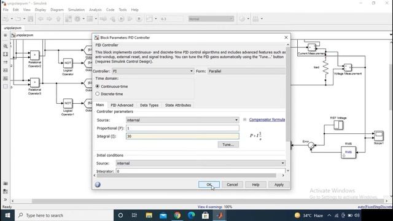Image resolution: width=393 pixels, height=221 pixels.
Task: Click the Fit to View palette icon
Action: tap(6, 55)
